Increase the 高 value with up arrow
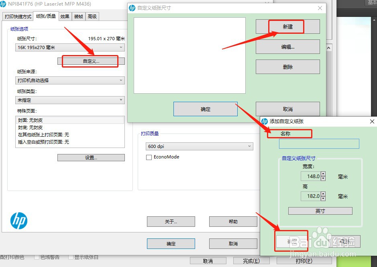 click(x=323, y=194)
